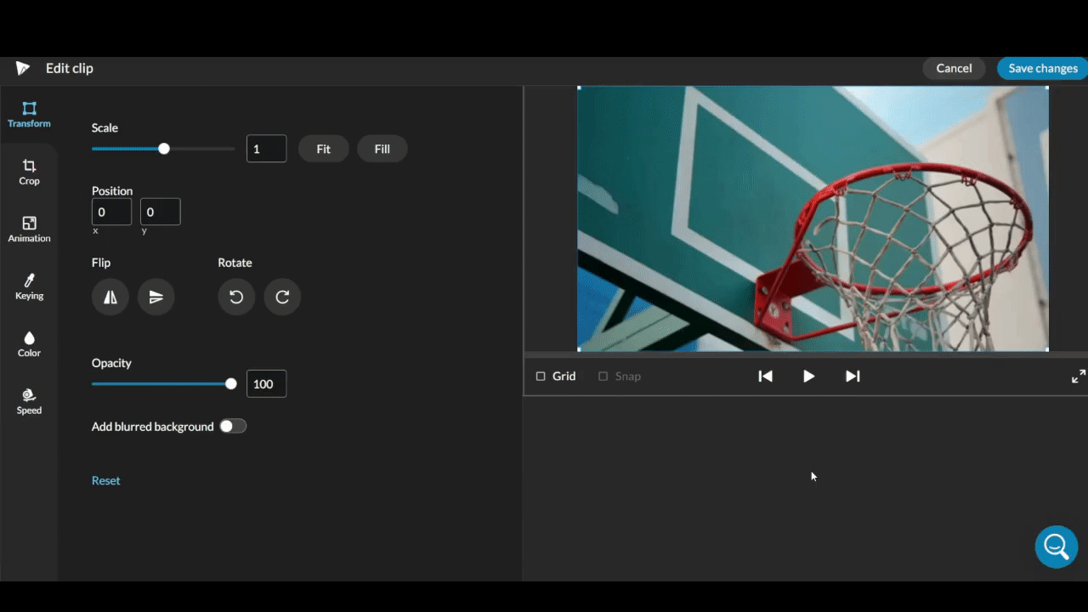Switch to the Keying tab
The width and height of the screenshot is (1088, 612).
tap(29, 286)
